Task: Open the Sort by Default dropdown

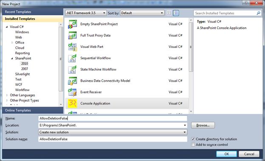Action: click(142, 13)
